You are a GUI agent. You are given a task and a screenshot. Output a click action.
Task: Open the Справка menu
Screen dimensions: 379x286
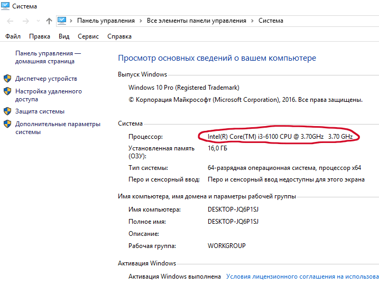click(x=119, y=36)
